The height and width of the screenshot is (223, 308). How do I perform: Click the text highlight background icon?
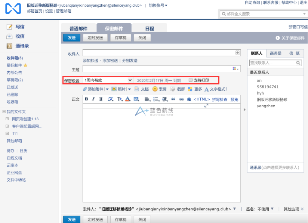tap(136, 99)
